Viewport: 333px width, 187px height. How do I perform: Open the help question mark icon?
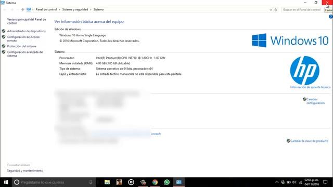tap(331, 17)
